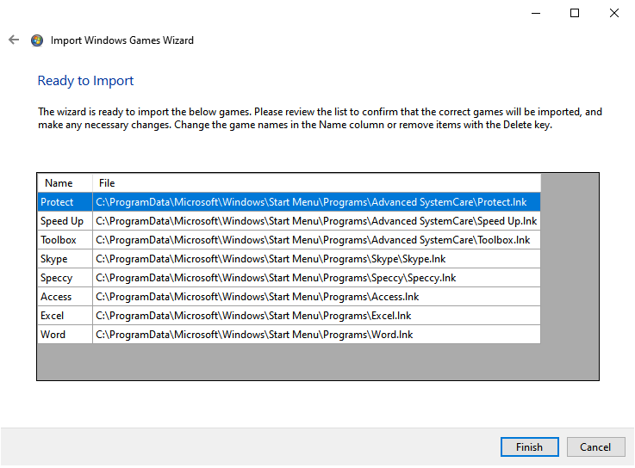Select the Speed Up name cell
Viewport: 635px width, 468px height.
pos(65,221)
